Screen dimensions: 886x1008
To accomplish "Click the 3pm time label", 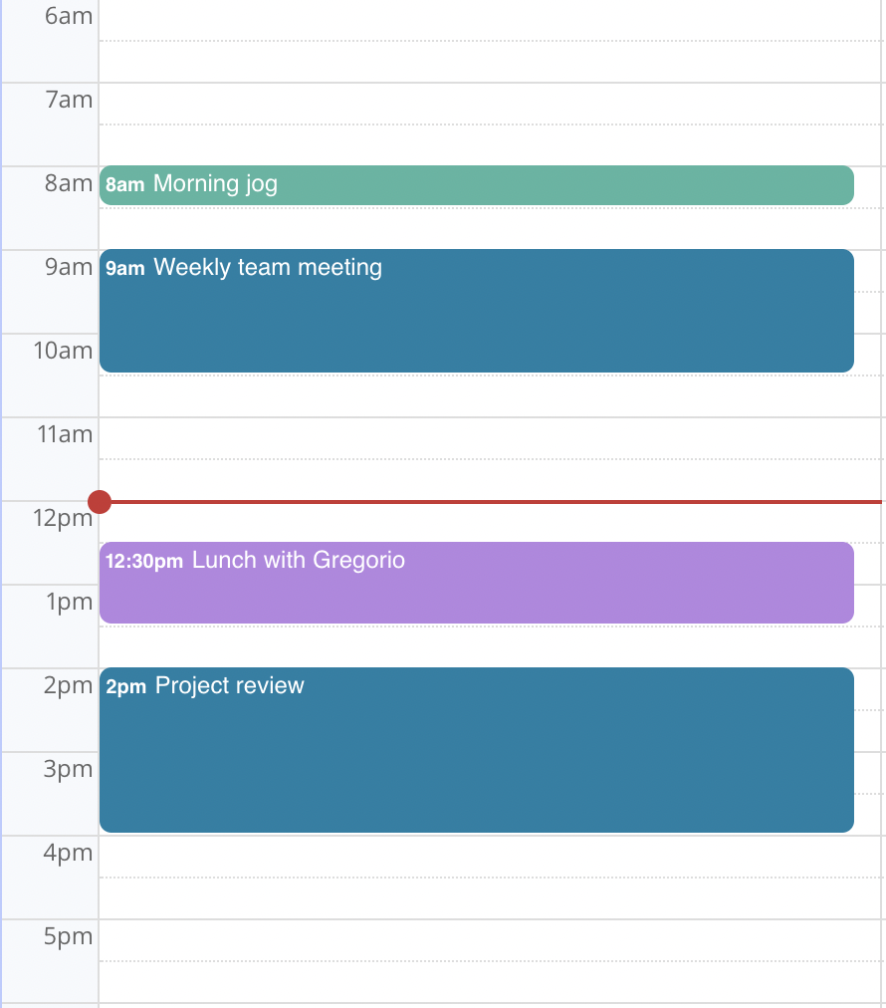I will coord(68,769).
